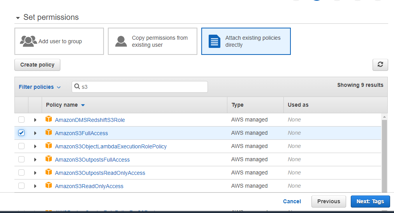Click the Previous button
Image resolution: width=394 pixels, height=213 pixels.
(x=329, y=201)
